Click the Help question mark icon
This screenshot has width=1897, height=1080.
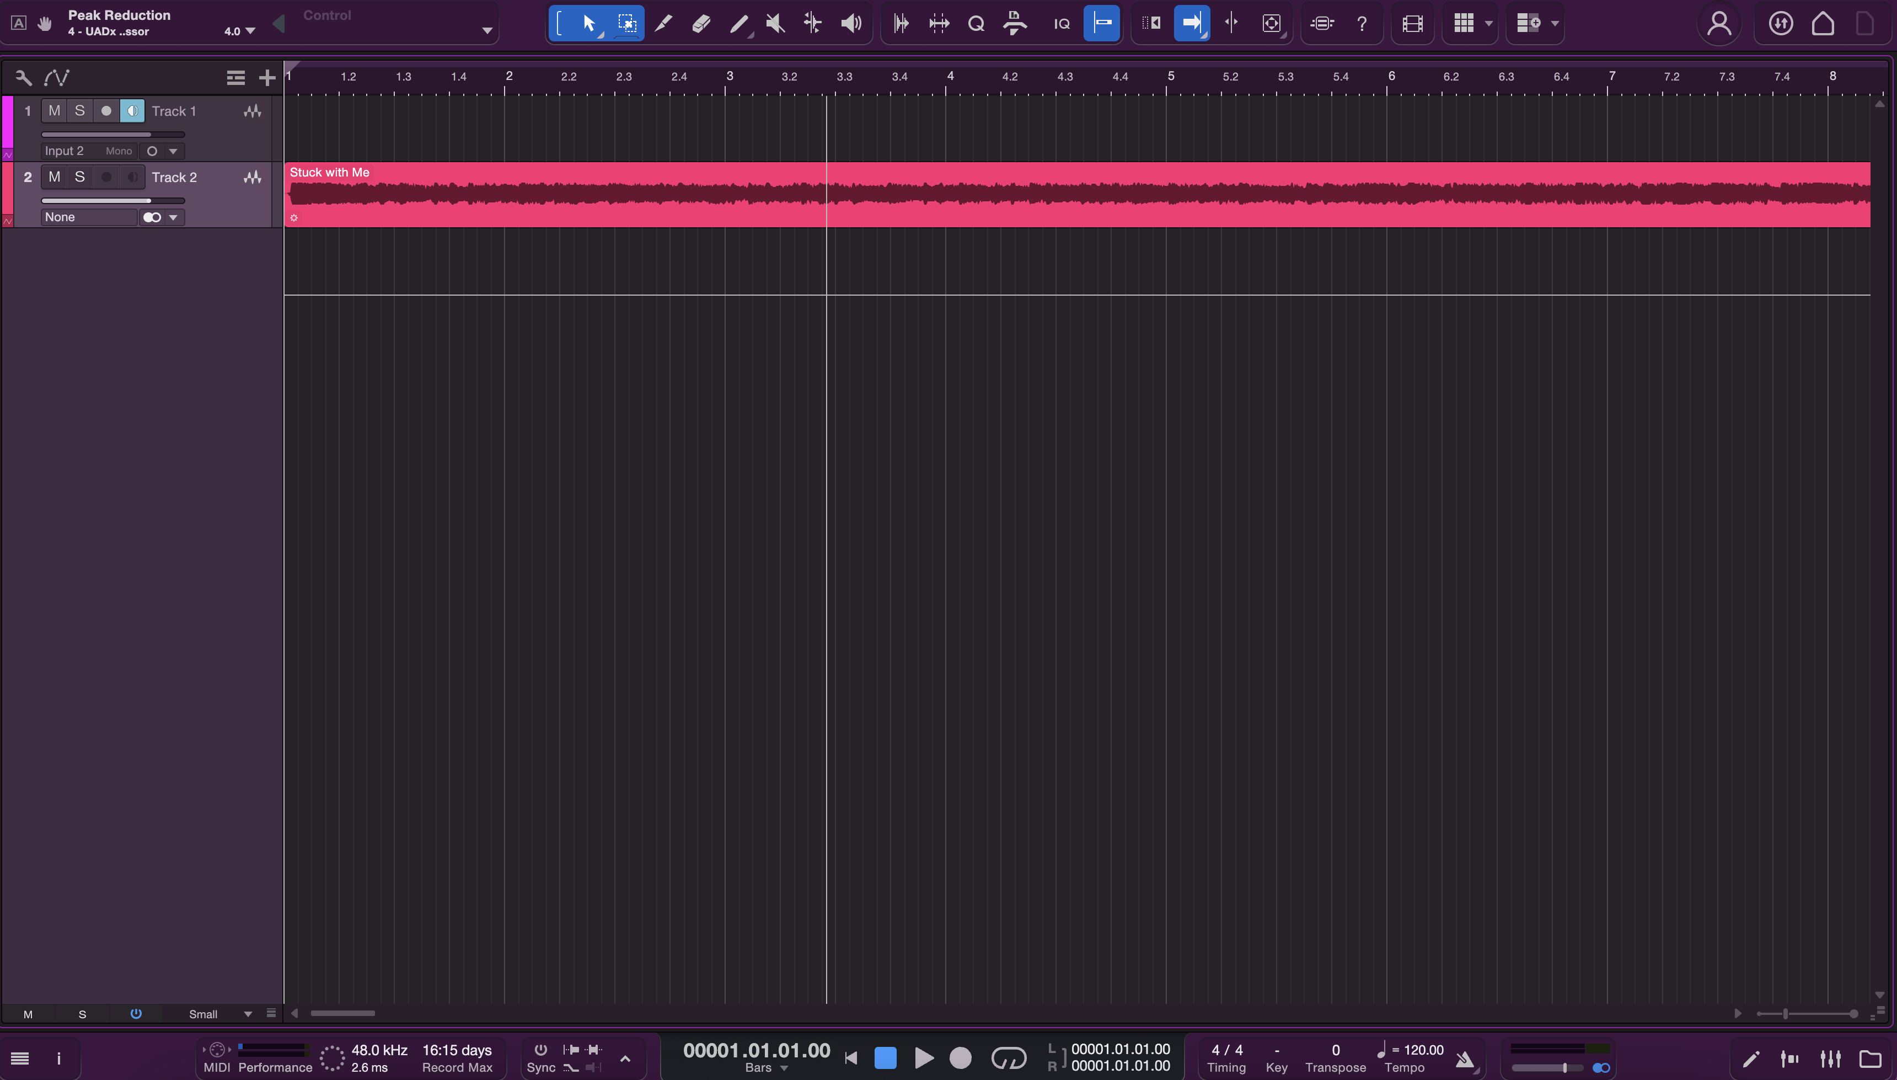(1362, 23)
